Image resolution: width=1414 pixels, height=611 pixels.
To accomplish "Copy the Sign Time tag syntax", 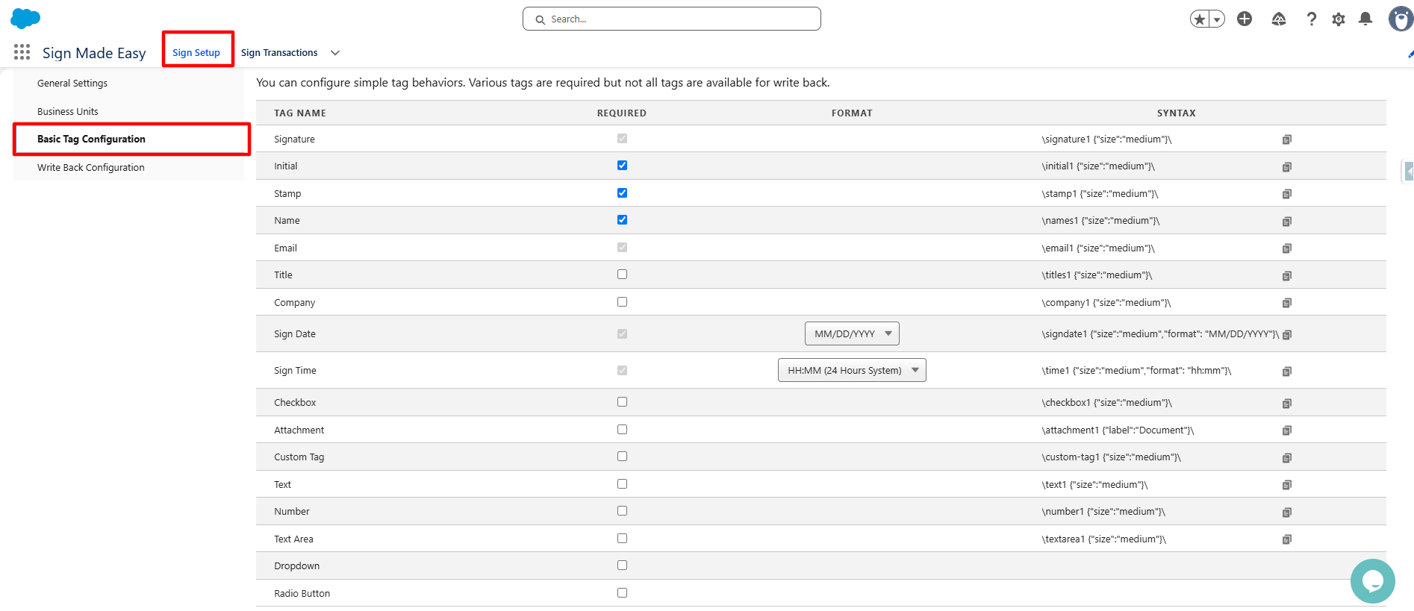I will tap(1287, 372).
